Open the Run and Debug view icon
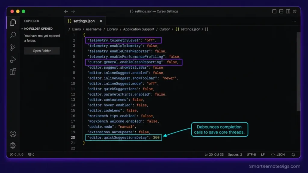The height and width of the screenshot is (173, 308). pos(13,59)
